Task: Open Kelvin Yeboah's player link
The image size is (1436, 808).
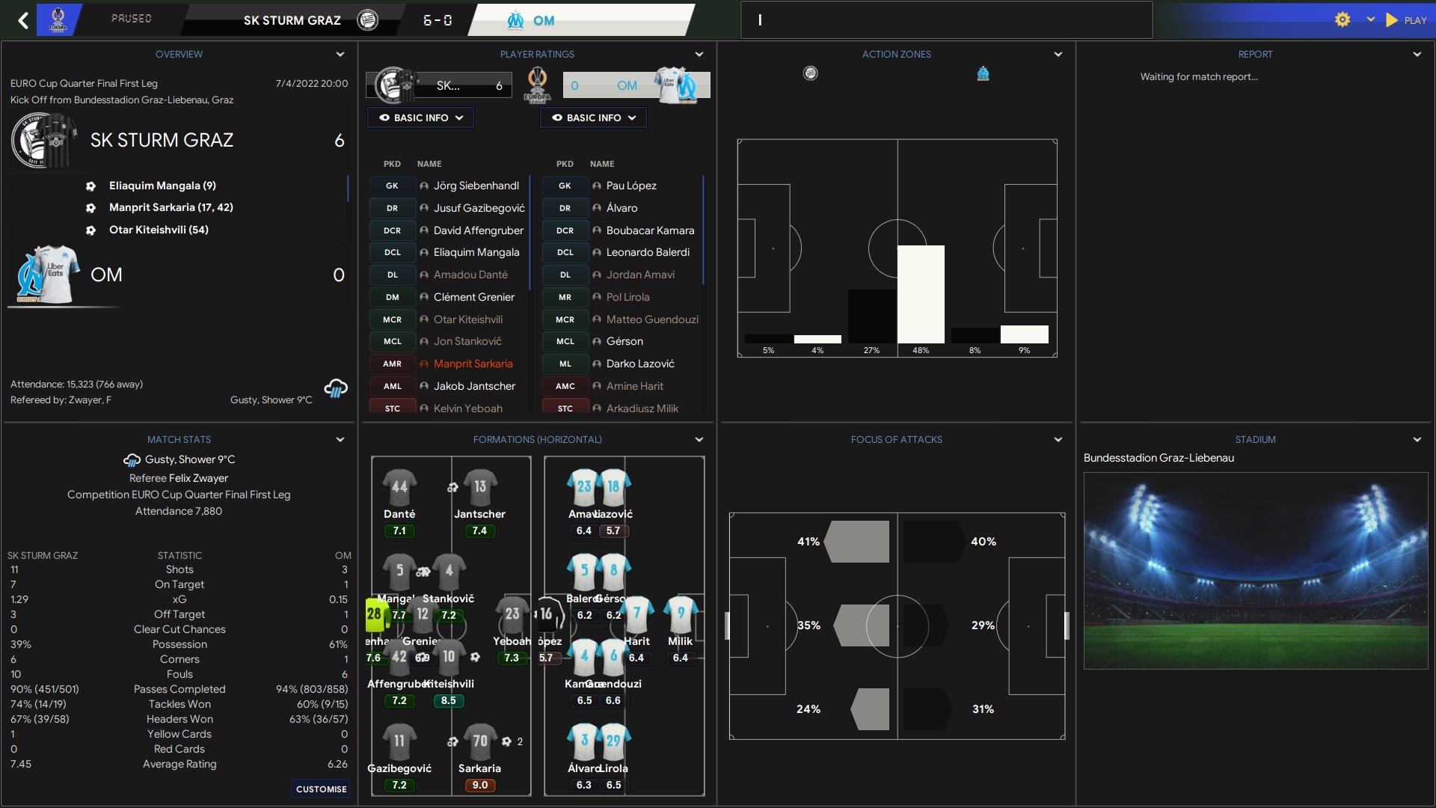Action: 468,408
